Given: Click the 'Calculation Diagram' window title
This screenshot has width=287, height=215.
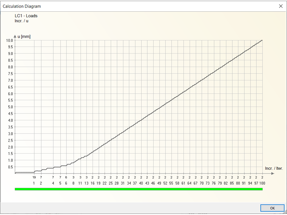Looking at the screenshot, I should click(22, 6).
